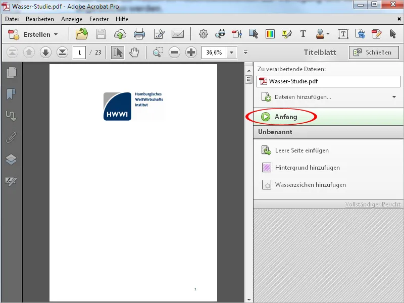Click the stamp tool icon
This screenshot has height=303, width=404.
click(x=320, y=34)
